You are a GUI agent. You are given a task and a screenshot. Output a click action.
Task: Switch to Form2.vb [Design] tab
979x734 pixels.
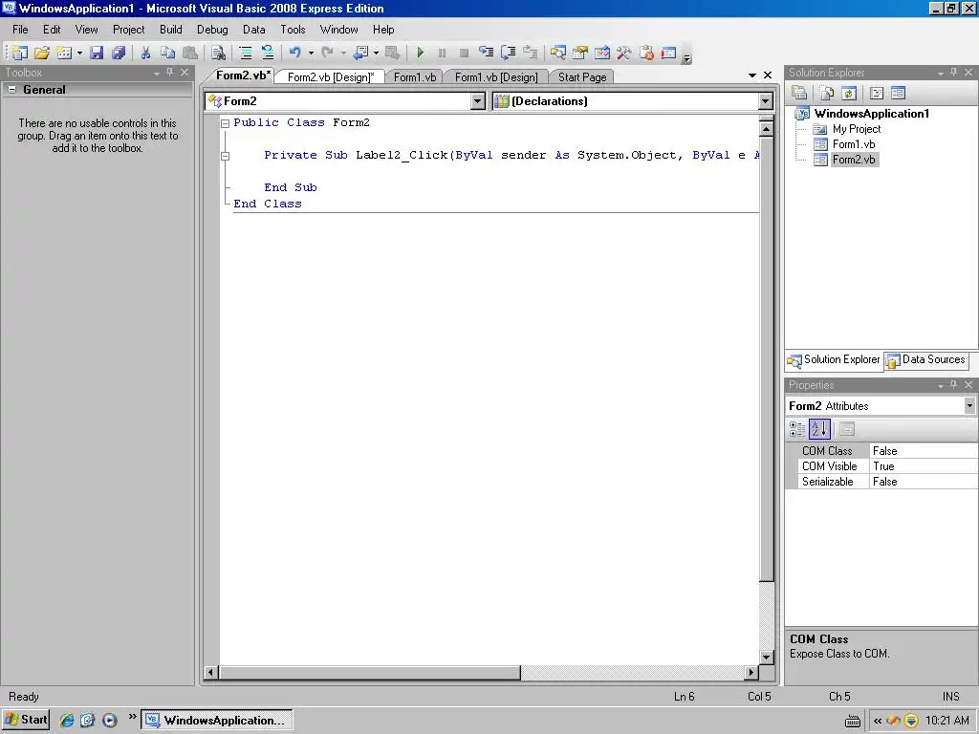pos(330,76)
